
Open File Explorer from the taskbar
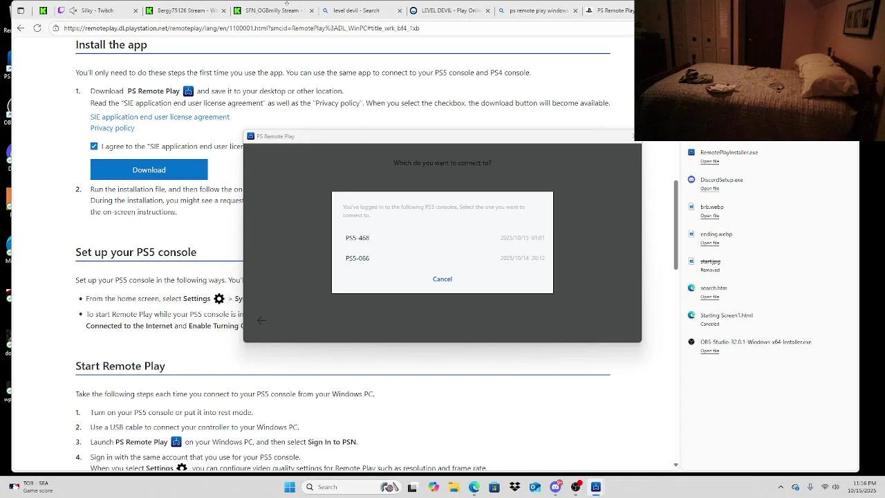click(454, 487)
